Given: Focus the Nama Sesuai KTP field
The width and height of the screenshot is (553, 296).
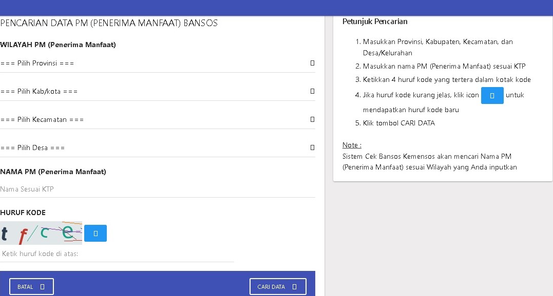Looking at the screenshot, I should tap(157, 189).
